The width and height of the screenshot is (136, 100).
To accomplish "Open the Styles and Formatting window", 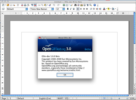I will [3, 9].
